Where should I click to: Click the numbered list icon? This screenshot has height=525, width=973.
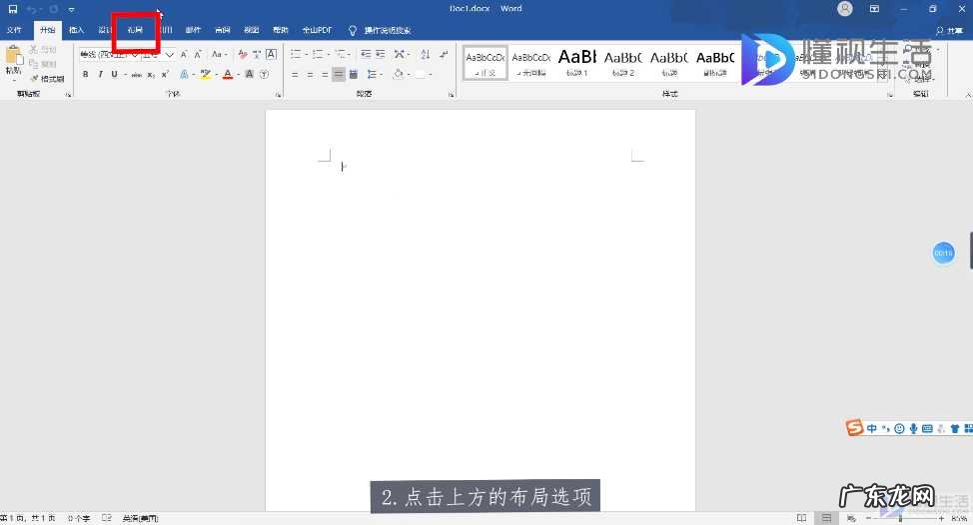pos(318,55)
